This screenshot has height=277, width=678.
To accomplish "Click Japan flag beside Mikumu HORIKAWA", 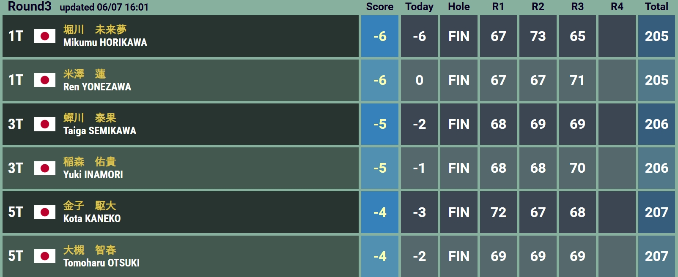I will (45, 36).
